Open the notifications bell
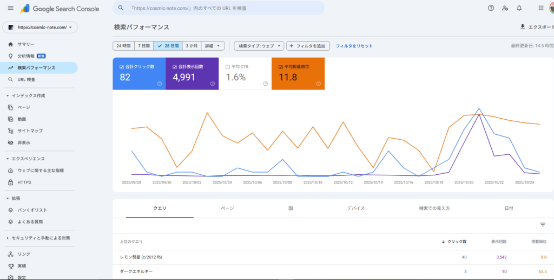This screenshot has height=280, width=554. click(519, 8)
